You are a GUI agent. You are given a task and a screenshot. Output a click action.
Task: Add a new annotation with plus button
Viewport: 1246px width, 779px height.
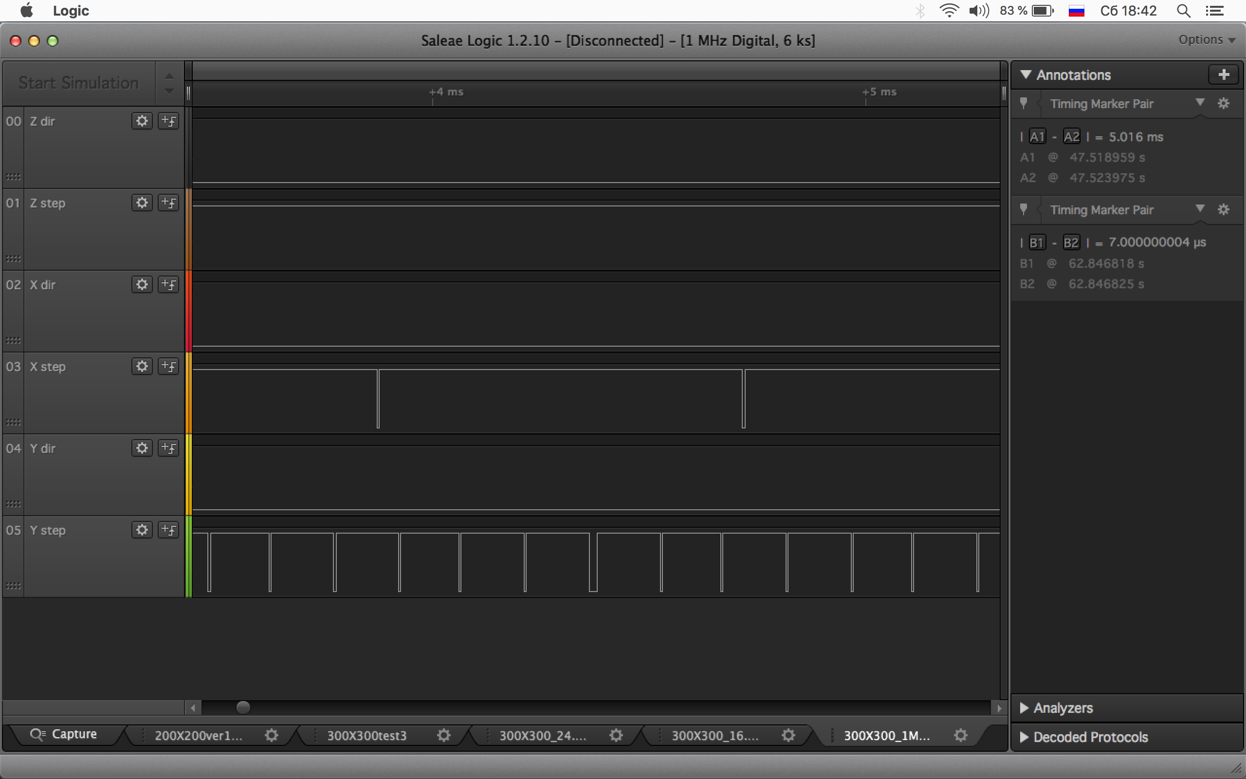pos(1223,74)
